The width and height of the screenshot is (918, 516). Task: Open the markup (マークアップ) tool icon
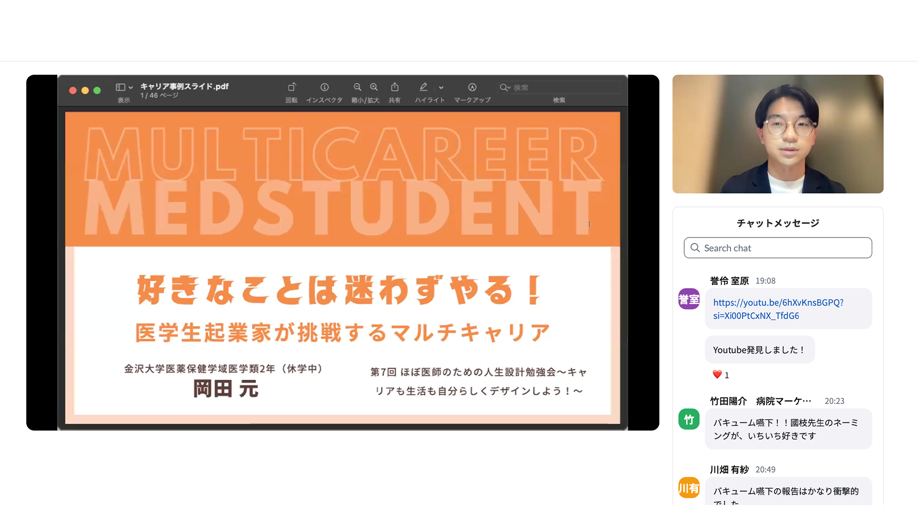tap(472, 87)
